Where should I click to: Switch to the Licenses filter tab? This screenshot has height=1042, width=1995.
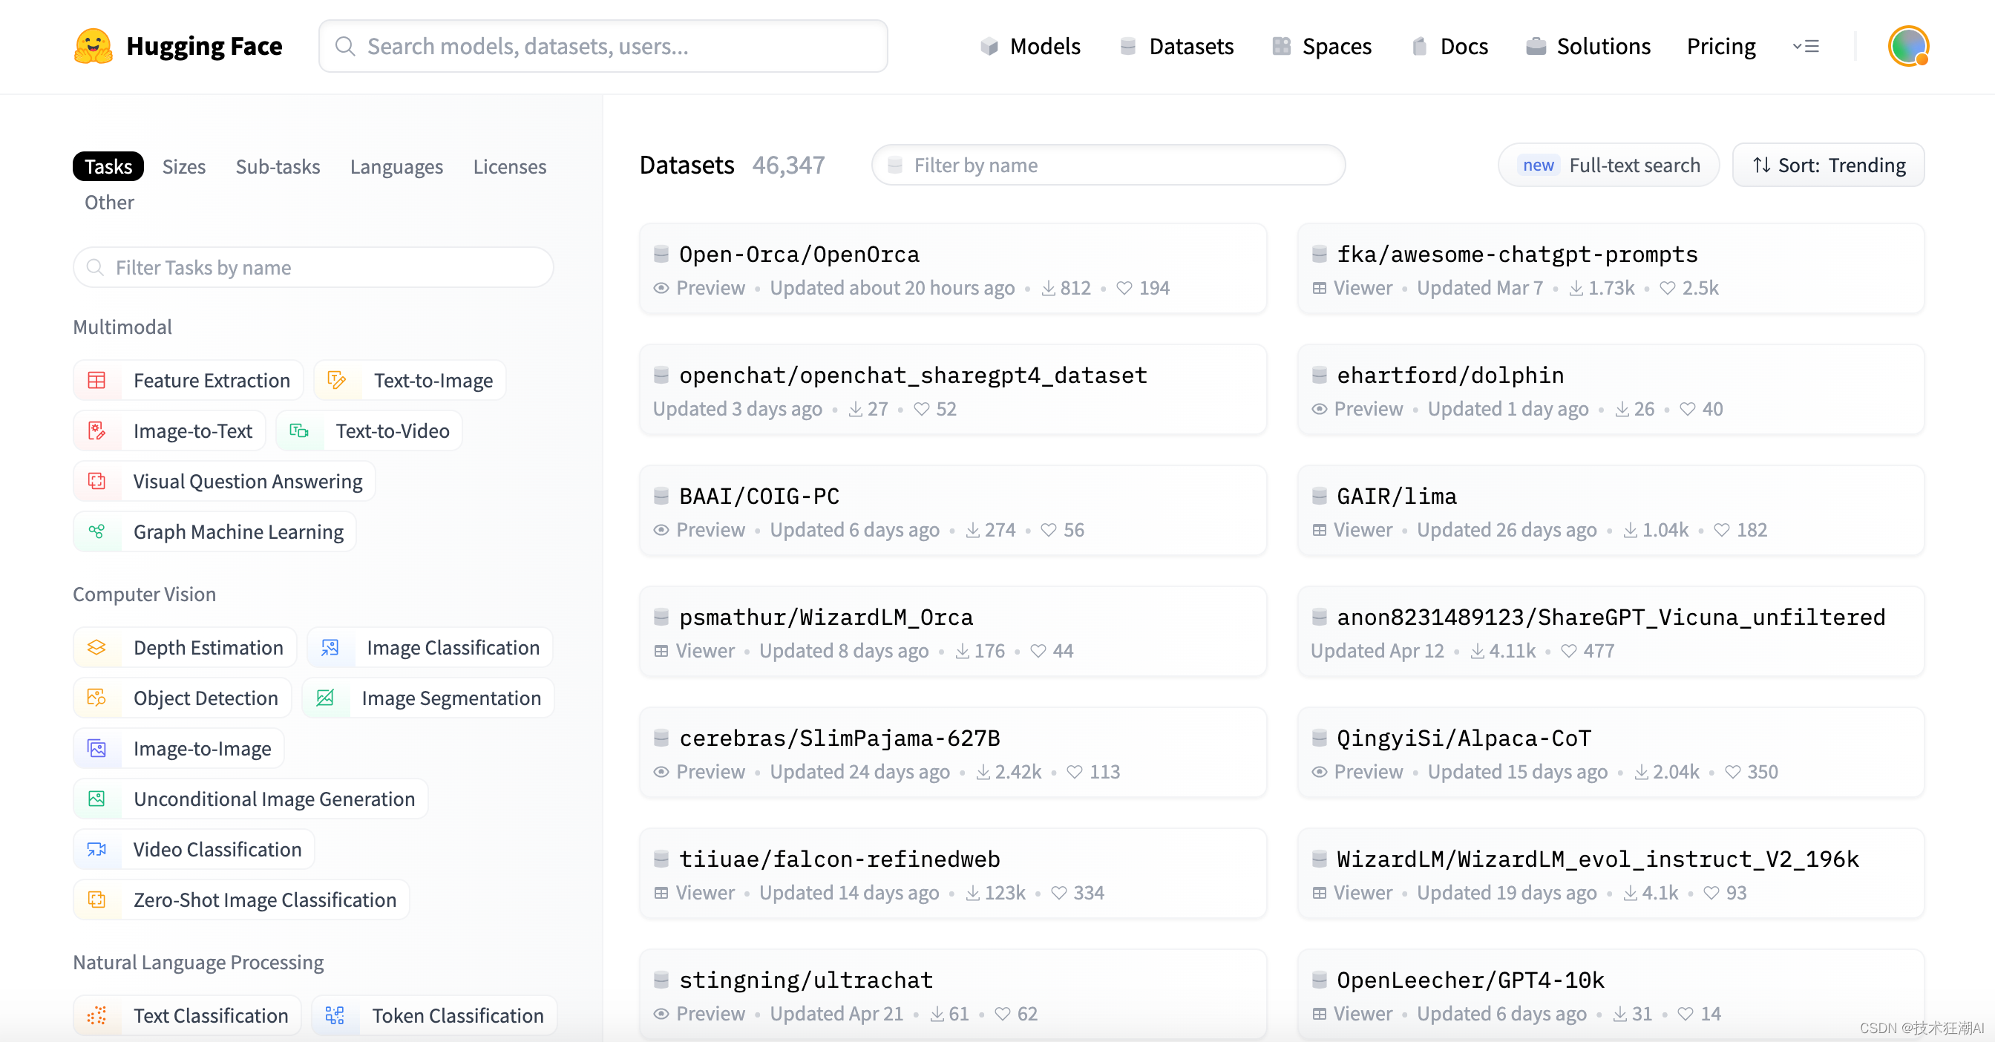pyautogui.click(x=509, y=166)
